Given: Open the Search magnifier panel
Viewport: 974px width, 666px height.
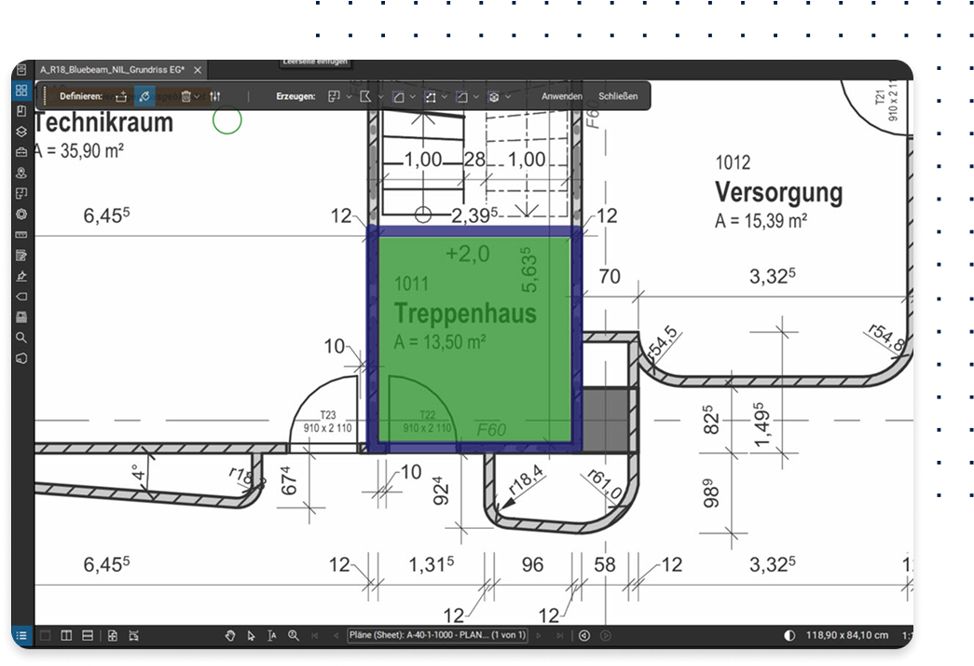Looking at the screenshot, I should coord(21,338).
